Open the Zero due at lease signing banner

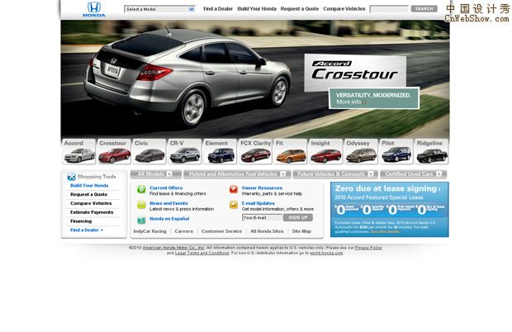(390, 209)
